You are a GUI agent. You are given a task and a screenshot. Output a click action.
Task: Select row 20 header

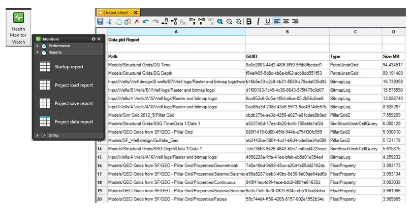(x=102, y=199)
